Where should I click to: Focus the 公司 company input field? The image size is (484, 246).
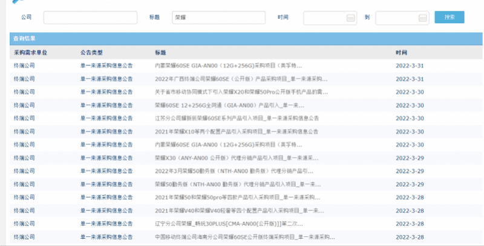(x=90, y=18)
